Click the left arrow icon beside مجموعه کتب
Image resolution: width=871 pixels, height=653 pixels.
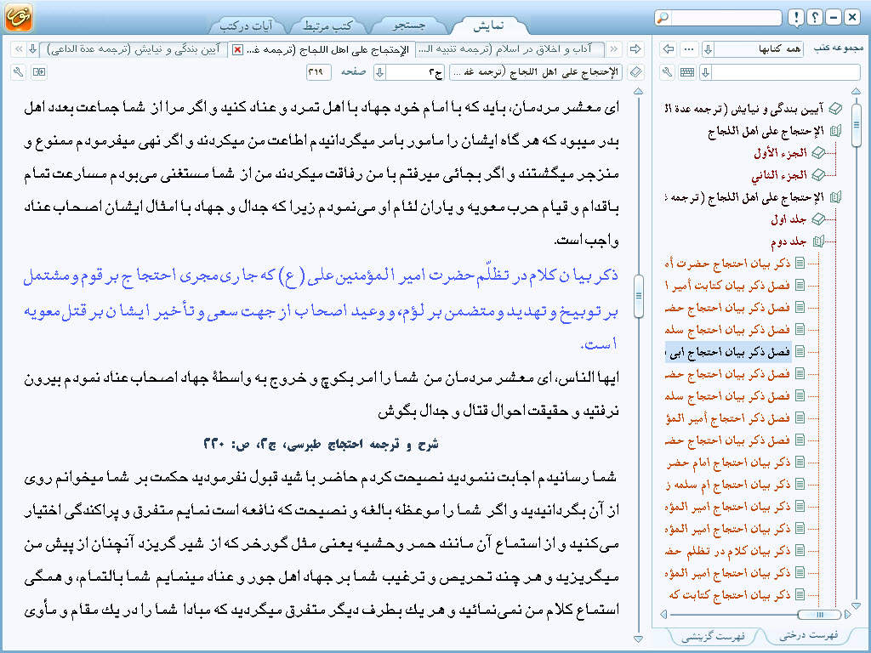669,49
